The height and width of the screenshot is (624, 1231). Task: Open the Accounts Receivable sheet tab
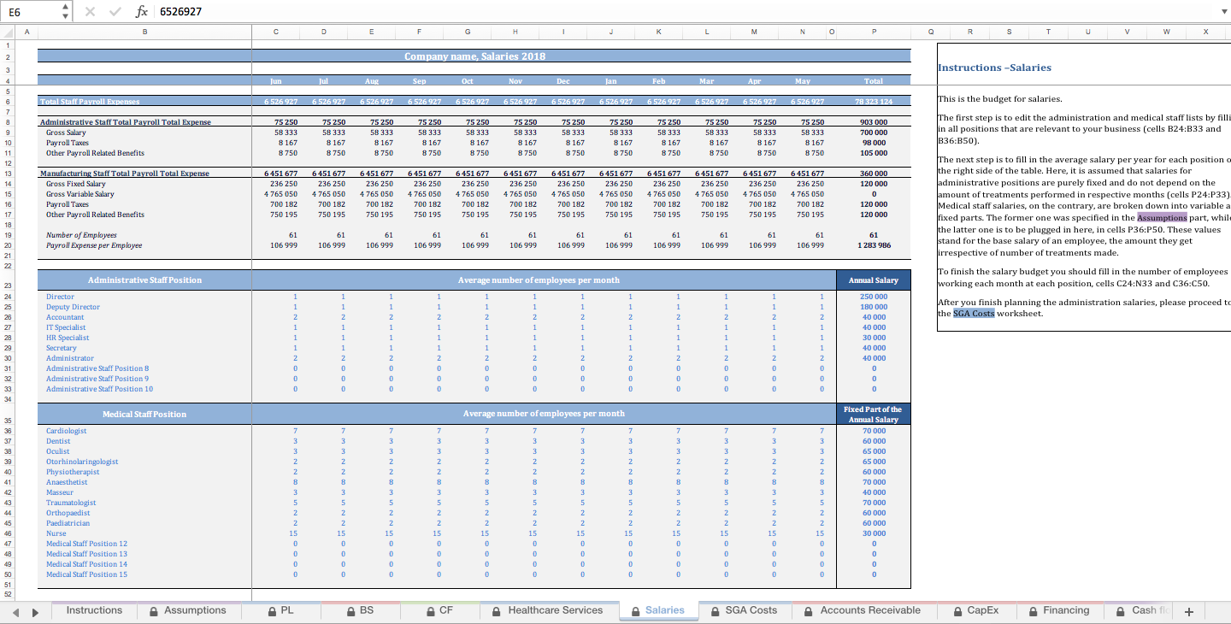coord(863,610)
